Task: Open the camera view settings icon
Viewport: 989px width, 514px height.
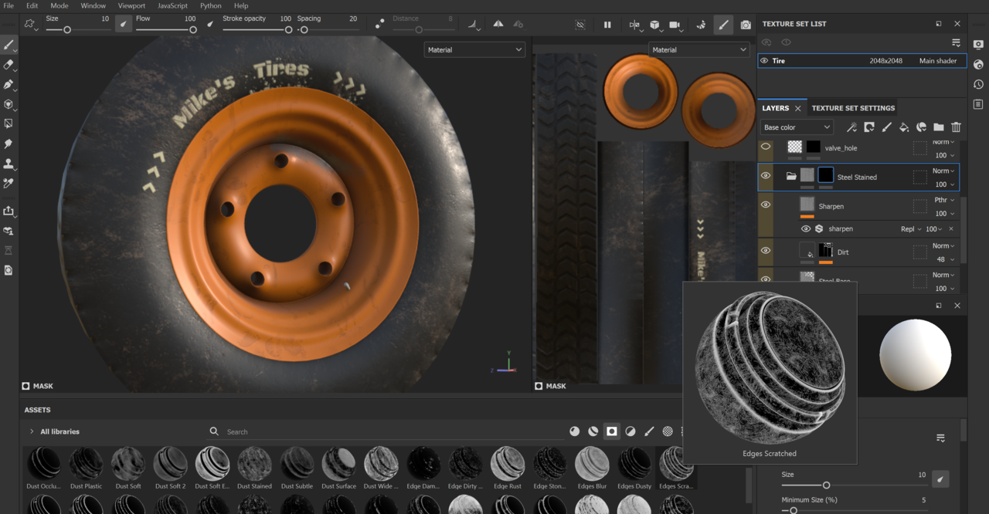Action: [676, 25]
